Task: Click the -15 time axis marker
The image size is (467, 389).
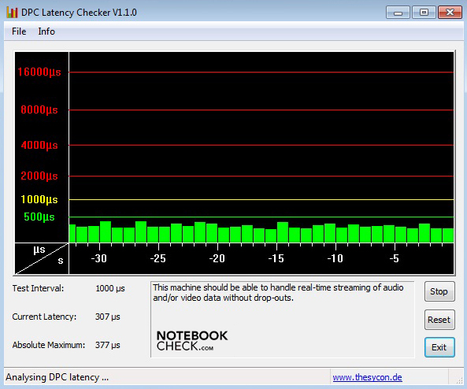Action: point(276,258)
